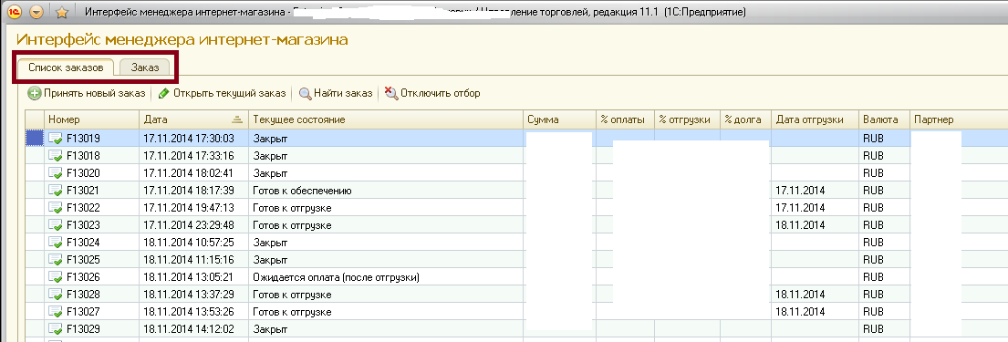Image resolution: width=1008 pixels, height=342 pixels.
Task: Click document icon of order F13027
Action: (x=56, y=312)
